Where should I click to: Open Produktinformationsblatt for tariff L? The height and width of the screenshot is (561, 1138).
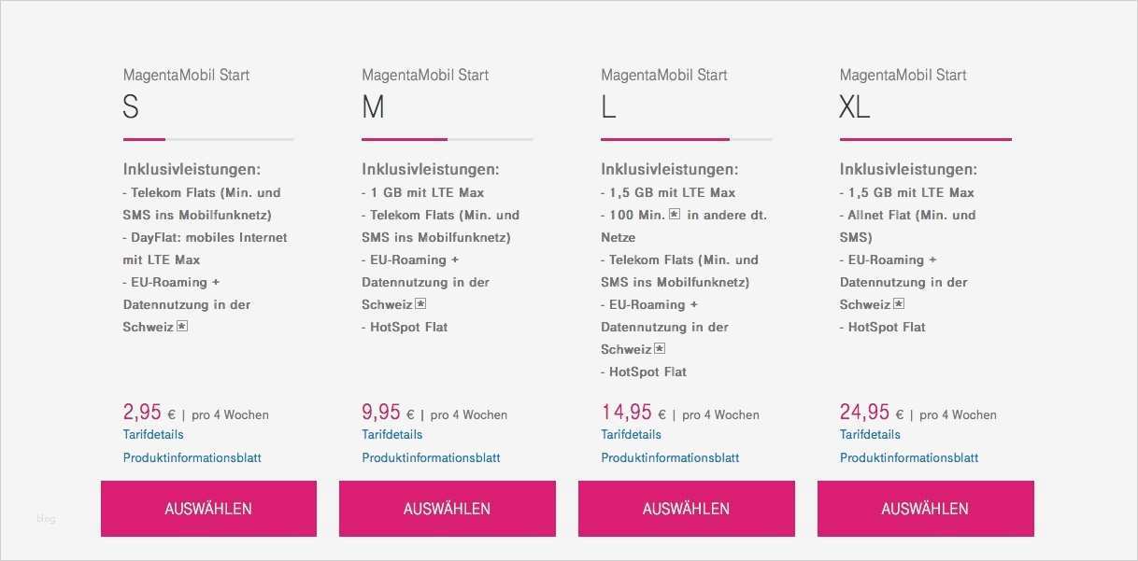coord(670,457)
